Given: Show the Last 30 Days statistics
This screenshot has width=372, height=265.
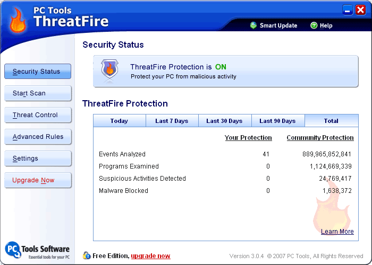Looking at the screenshot, I should [x=225, y=121].
